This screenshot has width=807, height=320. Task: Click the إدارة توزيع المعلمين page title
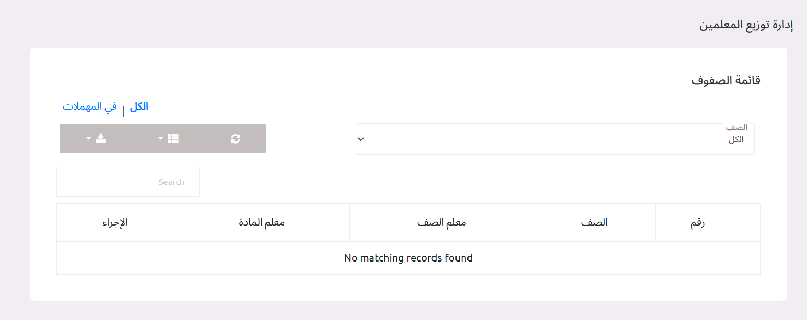click(746, 26)
